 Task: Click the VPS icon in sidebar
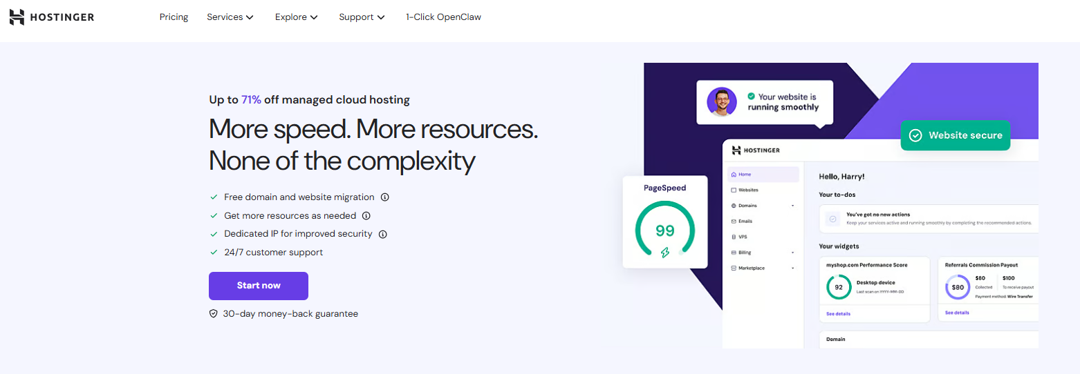pyautogui.click(x=734, y=237)
